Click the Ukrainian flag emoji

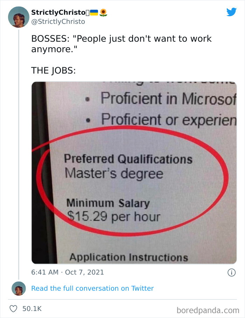coord(94,13)
